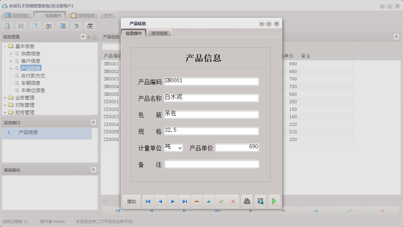Select the record search icon on the toolbar
This screenshot has height=227, width=403.
[7, 26]
